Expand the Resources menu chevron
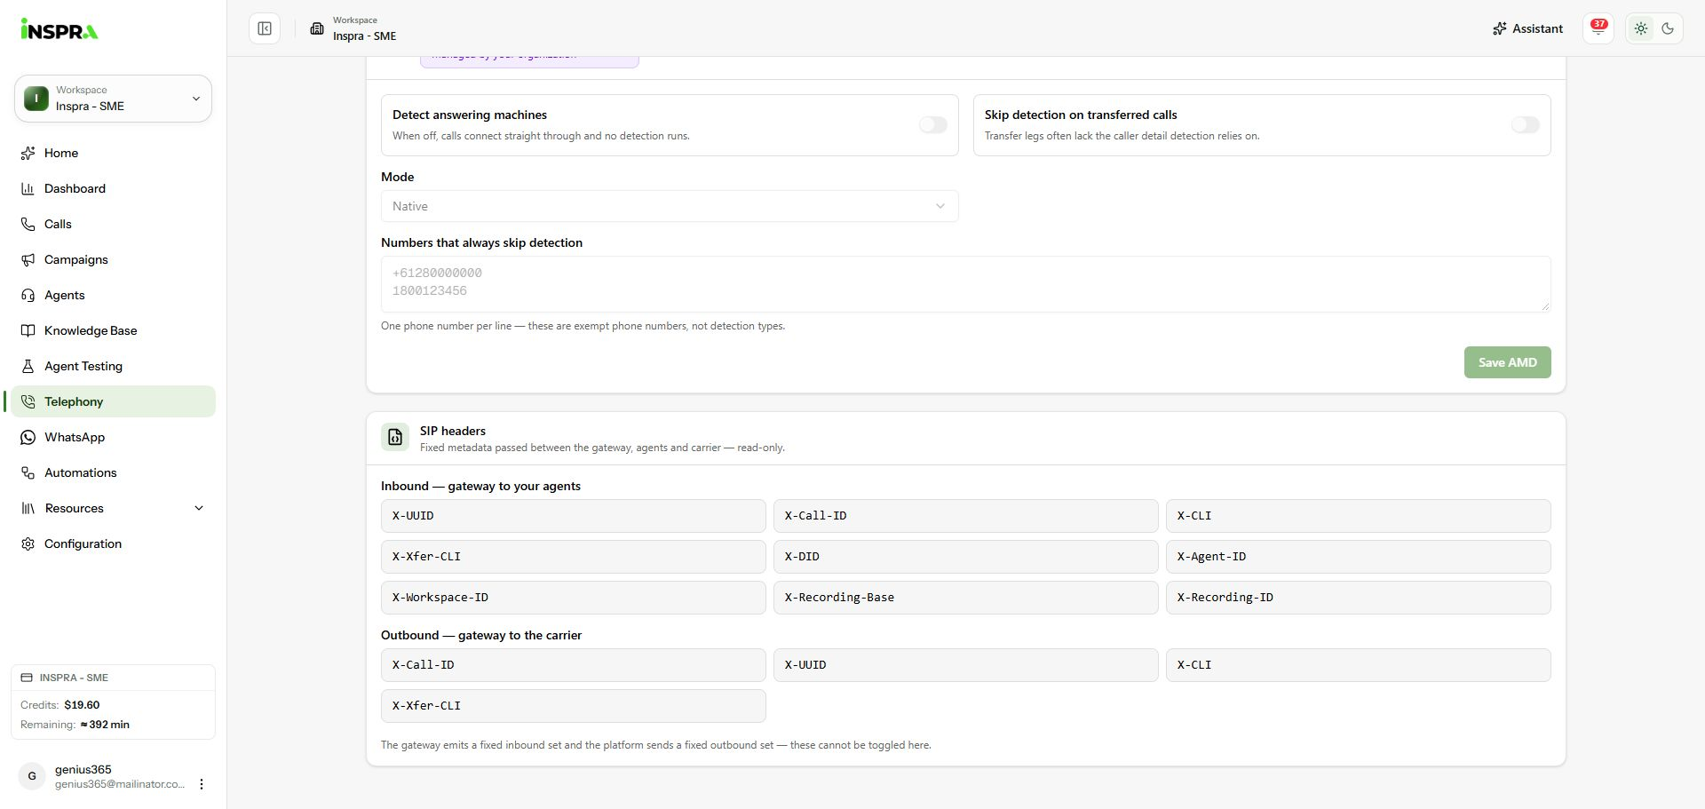Viewport: 1705px width, 809px height. (x=199, y=508)
